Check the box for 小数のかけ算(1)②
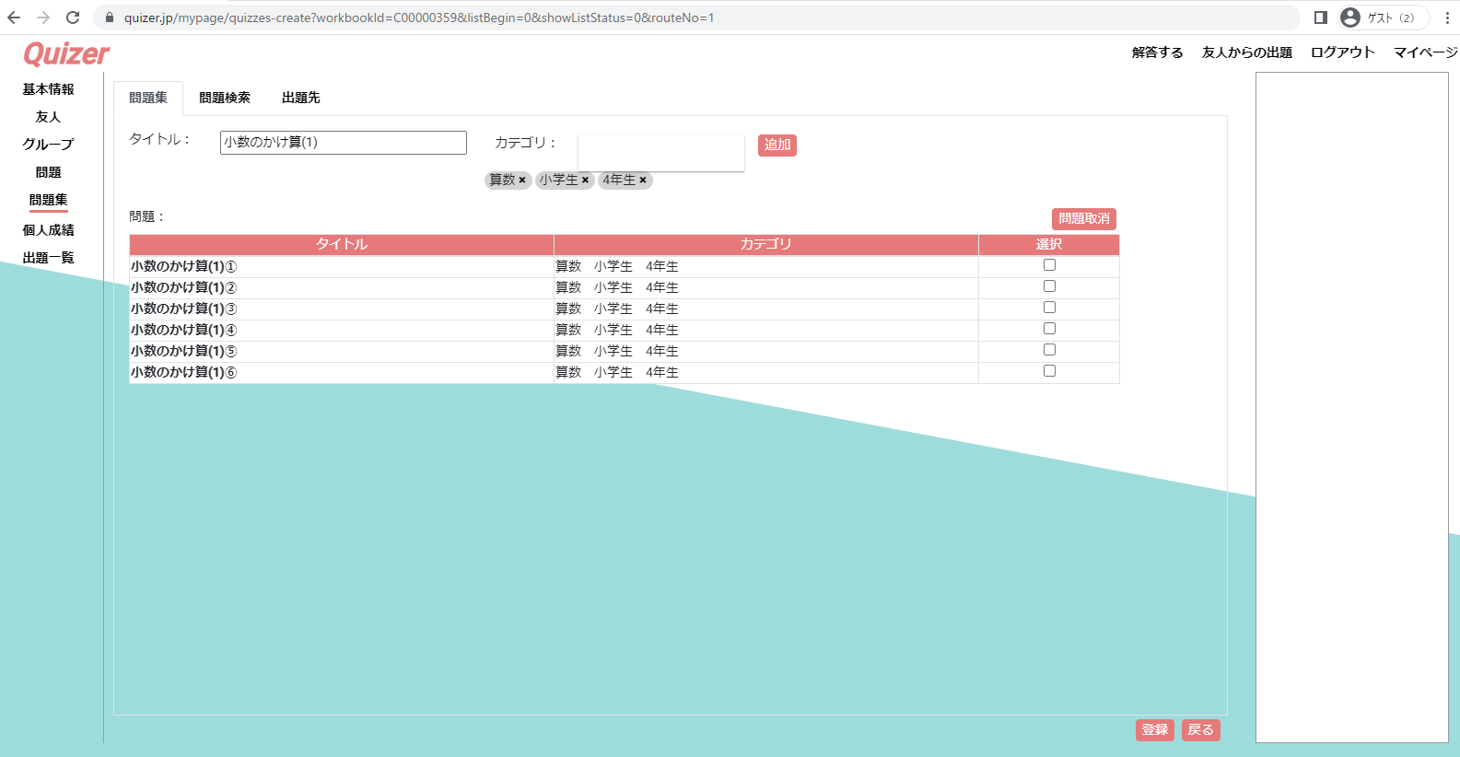 click(x=1049, y=286)
